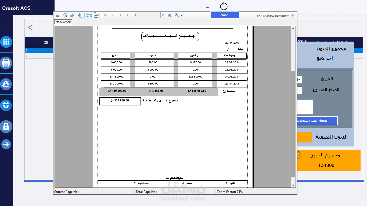Viewport: 367px width, 206px height.
Task: Select row with ID 6
Action: [x=39, y=50]
